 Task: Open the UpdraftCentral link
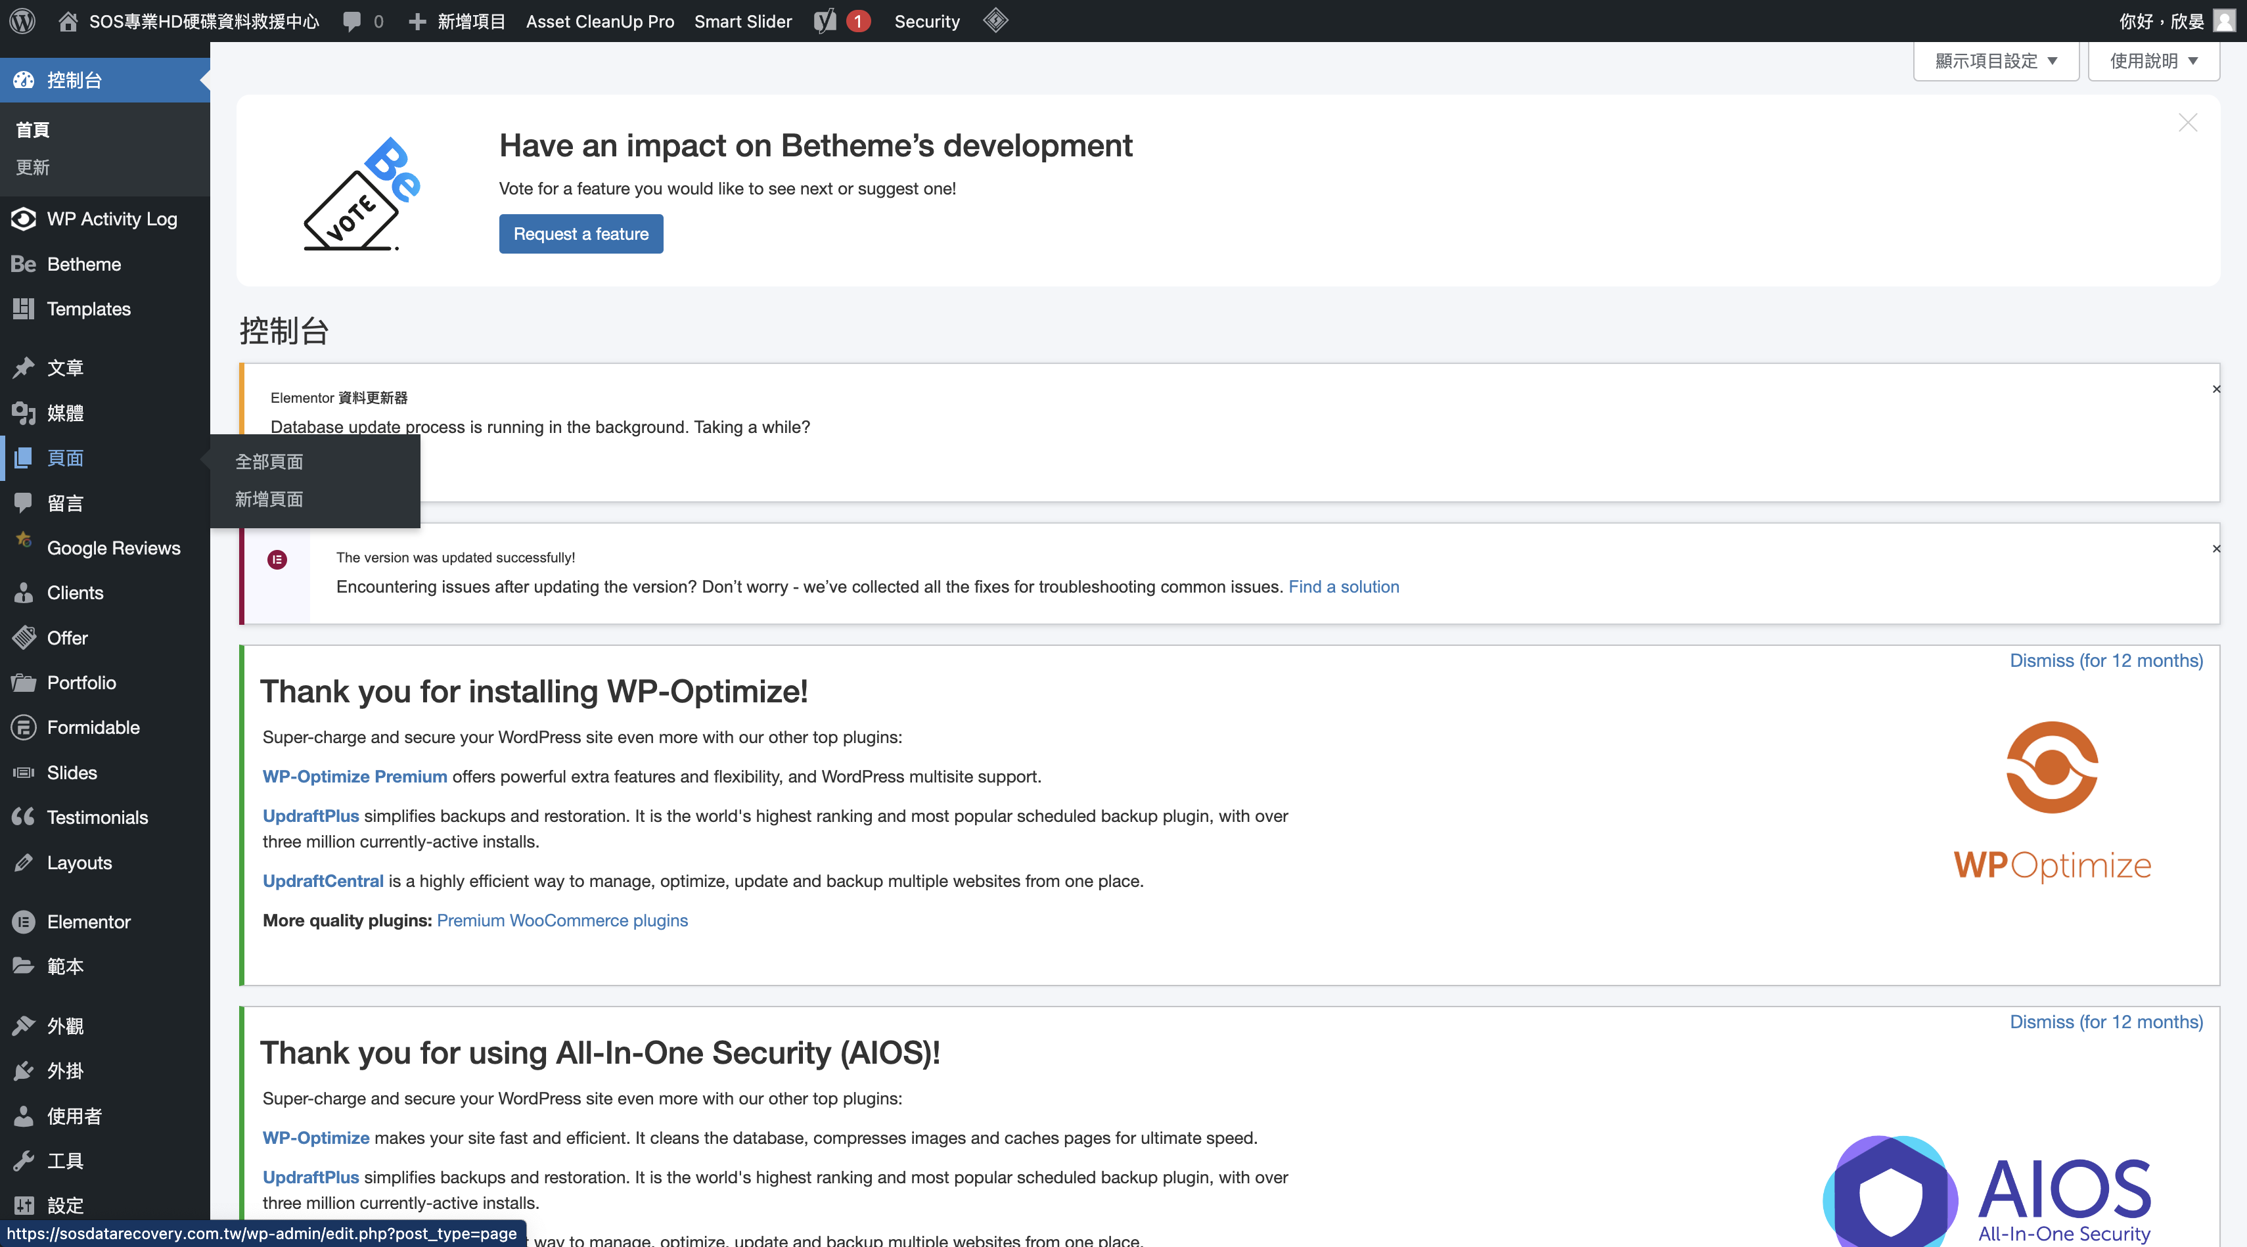tap(323, 882)
